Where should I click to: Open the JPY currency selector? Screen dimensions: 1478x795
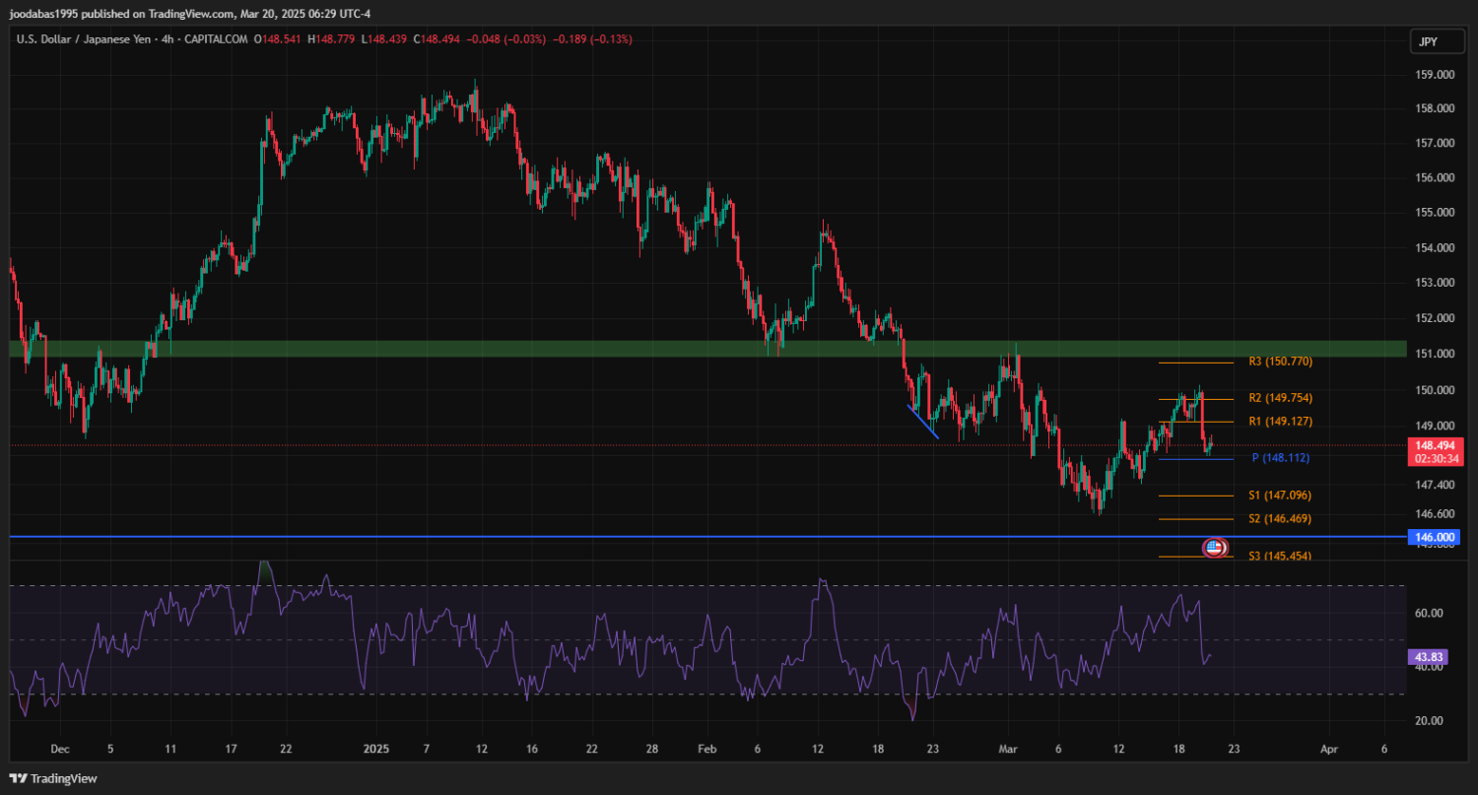tap(1427, 41)
